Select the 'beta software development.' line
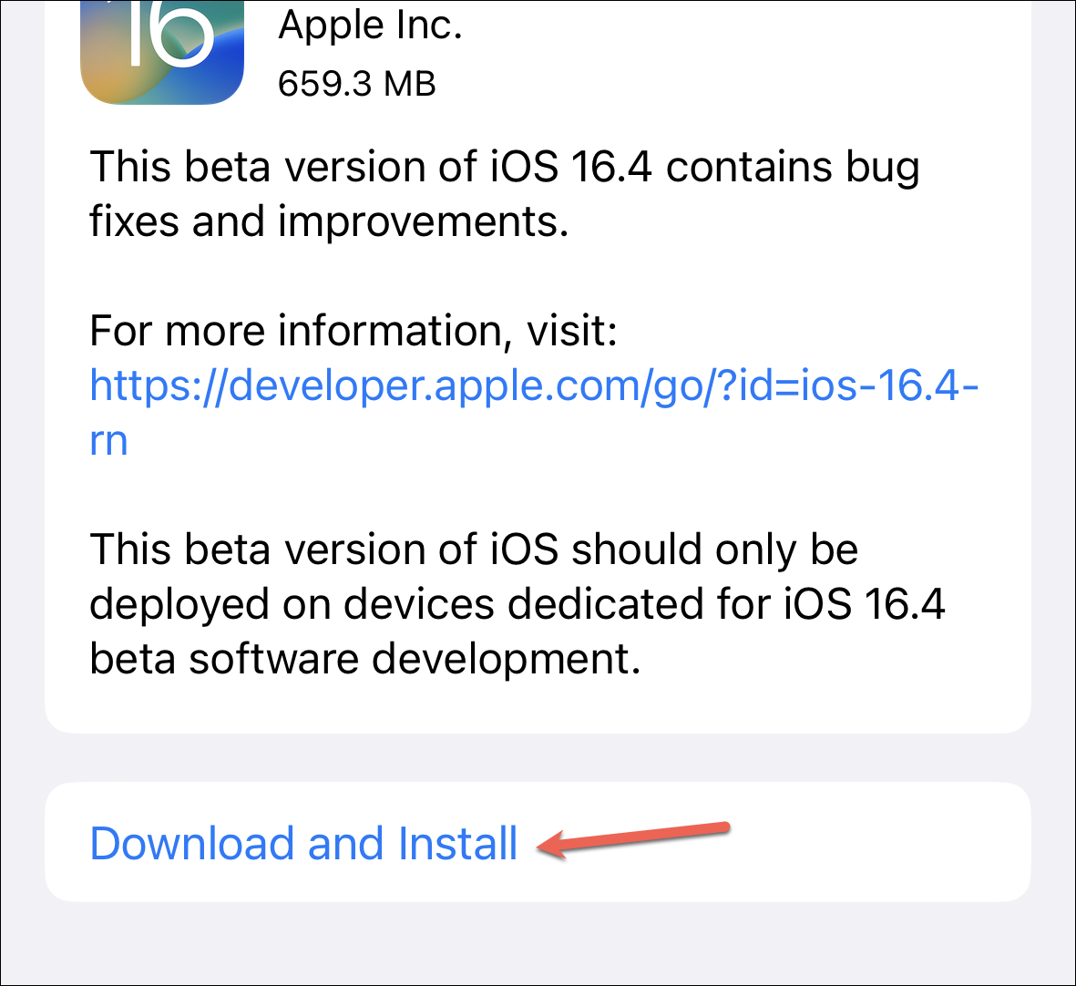This screenshot has height=986, width=1076. (x=365, y=659)
